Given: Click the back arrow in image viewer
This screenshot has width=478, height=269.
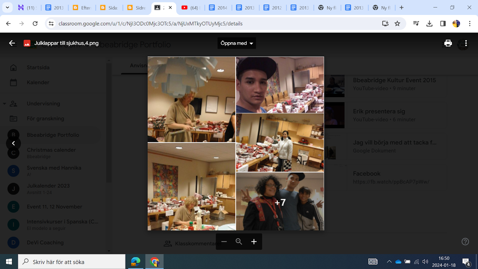Looking at the screenshot, I should coord(12,43).
